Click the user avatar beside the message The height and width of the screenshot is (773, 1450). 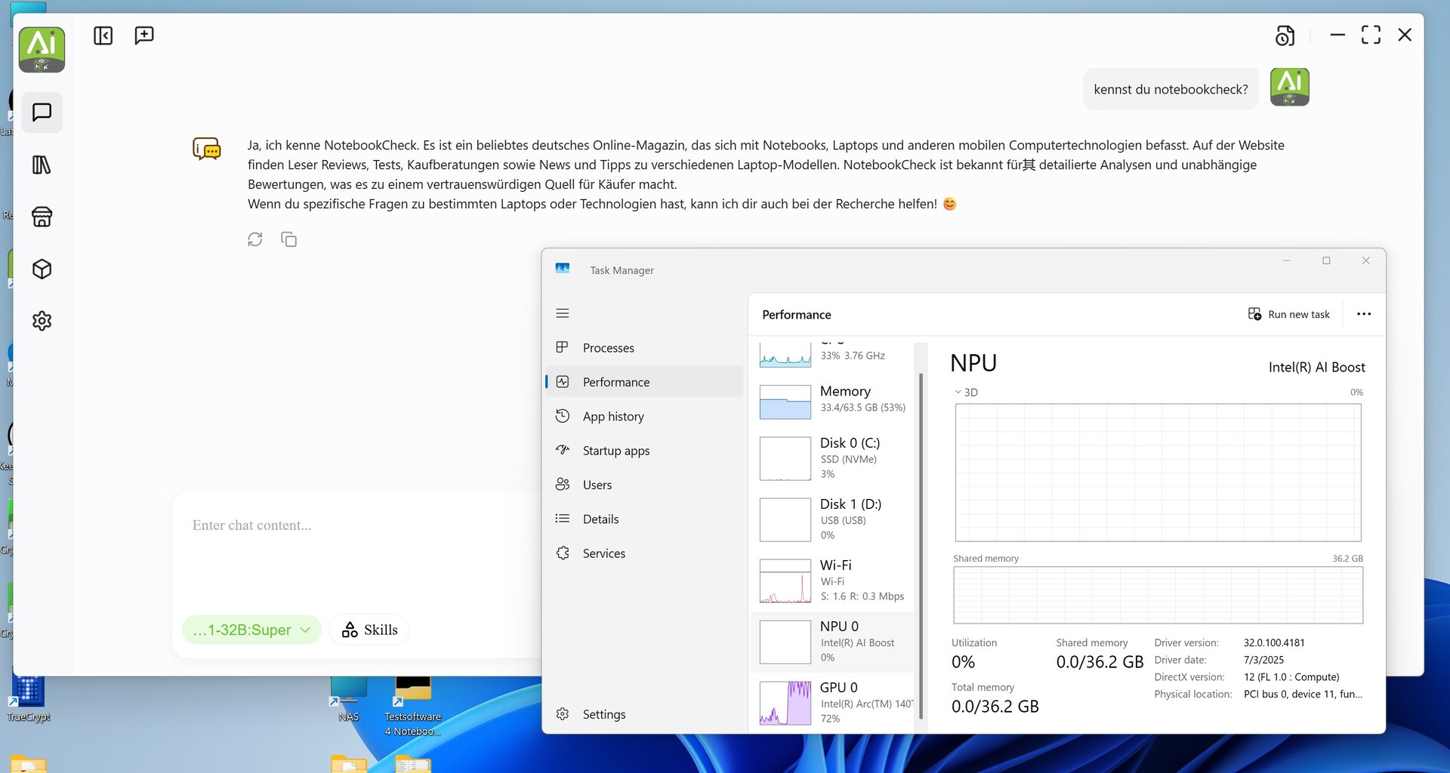click(x=1289, y=87)
